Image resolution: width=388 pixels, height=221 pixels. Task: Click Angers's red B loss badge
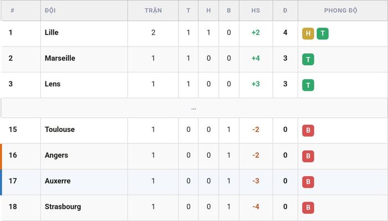308,156
